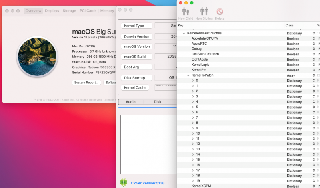Expand KernelToPatch item 10
320x188 pixels.
193,133
